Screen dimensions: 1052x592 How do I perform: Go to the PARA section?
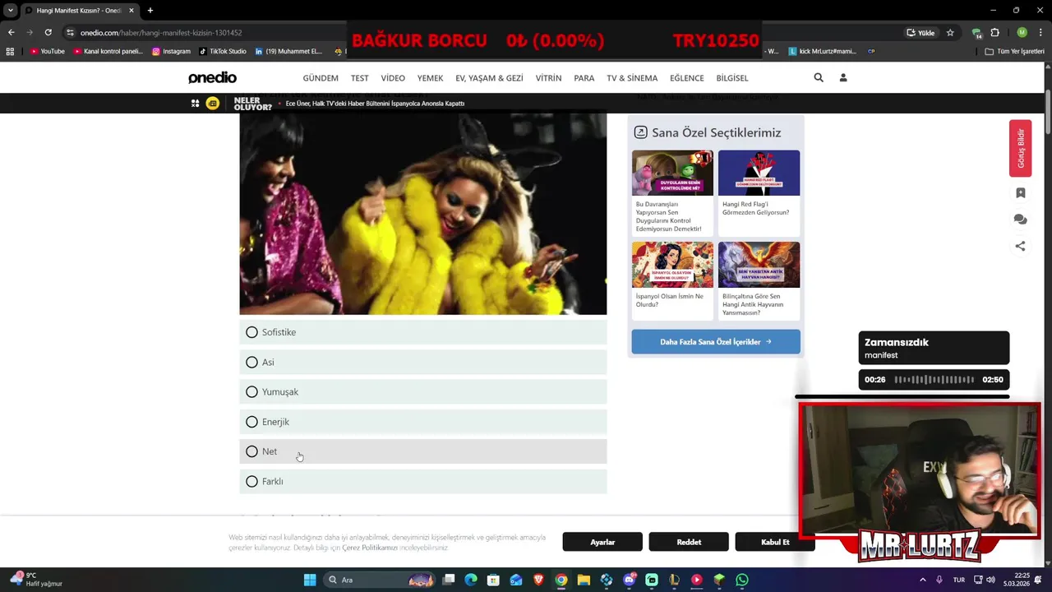(x=584, y=78)
